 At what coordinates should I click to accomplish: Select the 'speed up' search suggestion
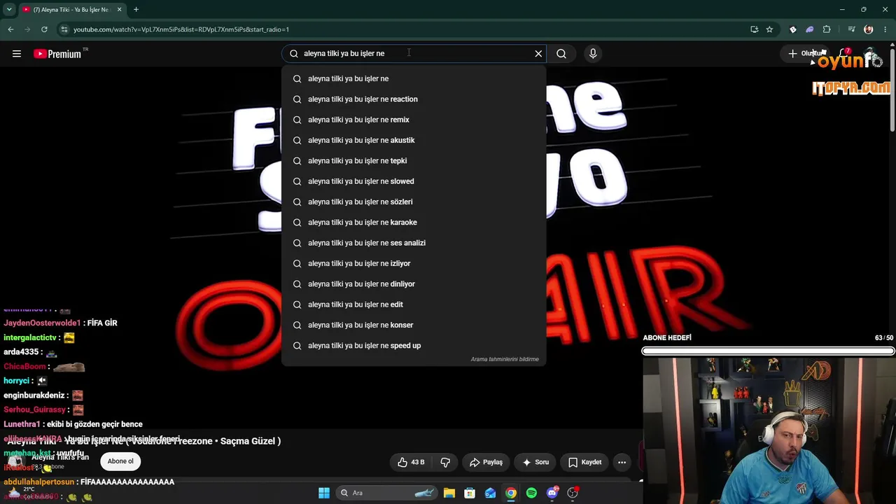coord(414,346)
